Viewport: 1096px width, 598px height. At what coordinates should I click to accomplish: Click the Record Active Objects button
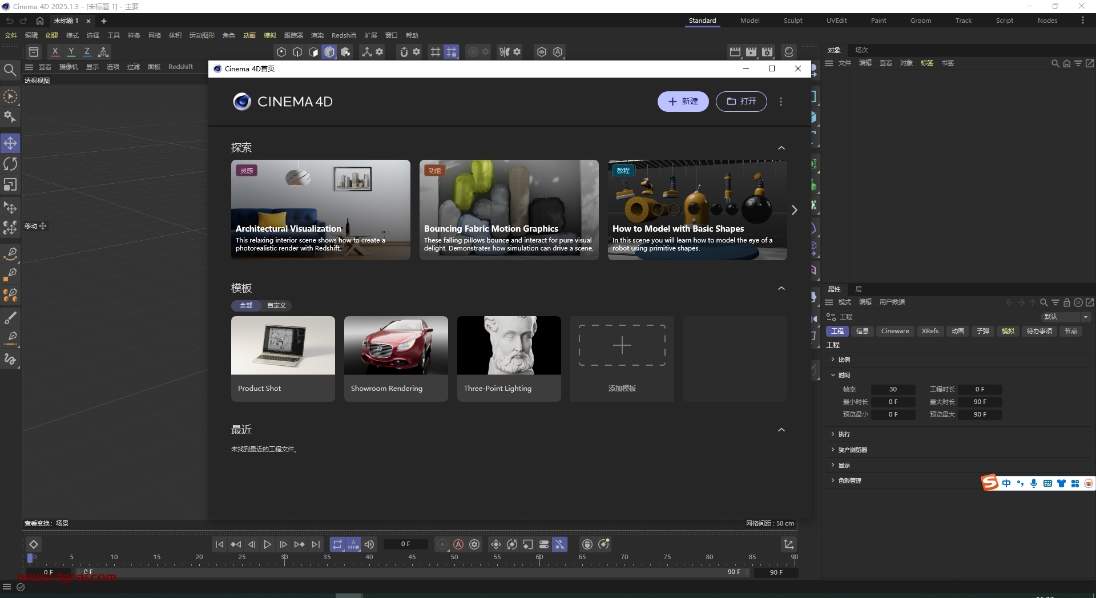click(442, 544)
